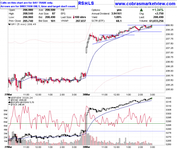Screen dimensions: 177x149
Task: Click the P/E label
Action: (x=63, y=10)
